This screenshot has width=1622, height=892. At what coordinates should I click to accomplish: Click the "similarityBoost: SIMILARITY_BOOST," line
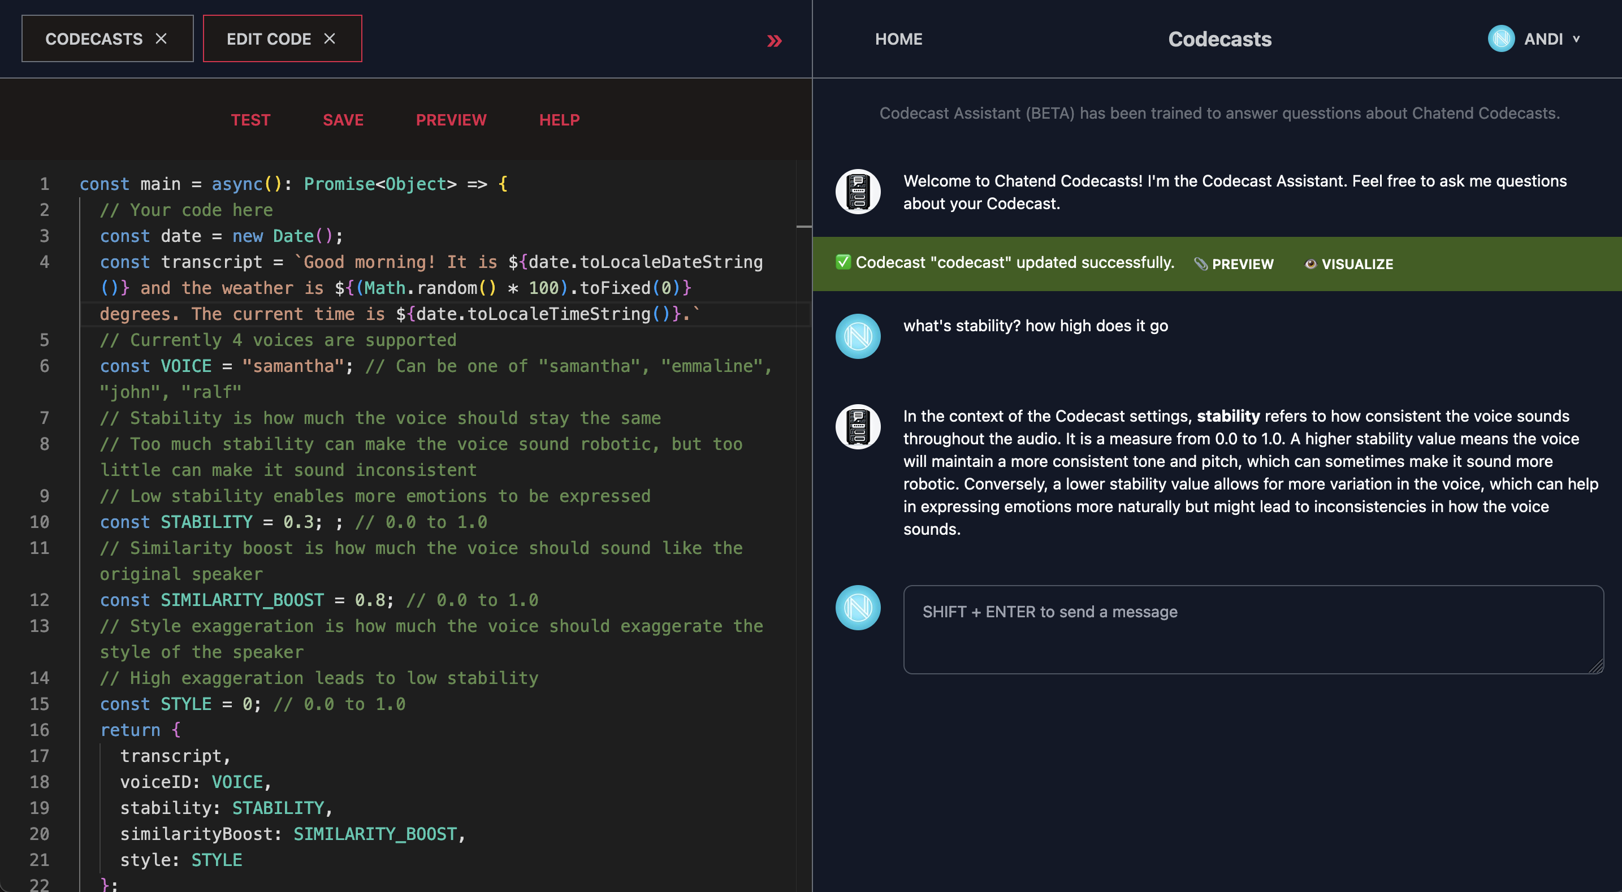[293, 834]
